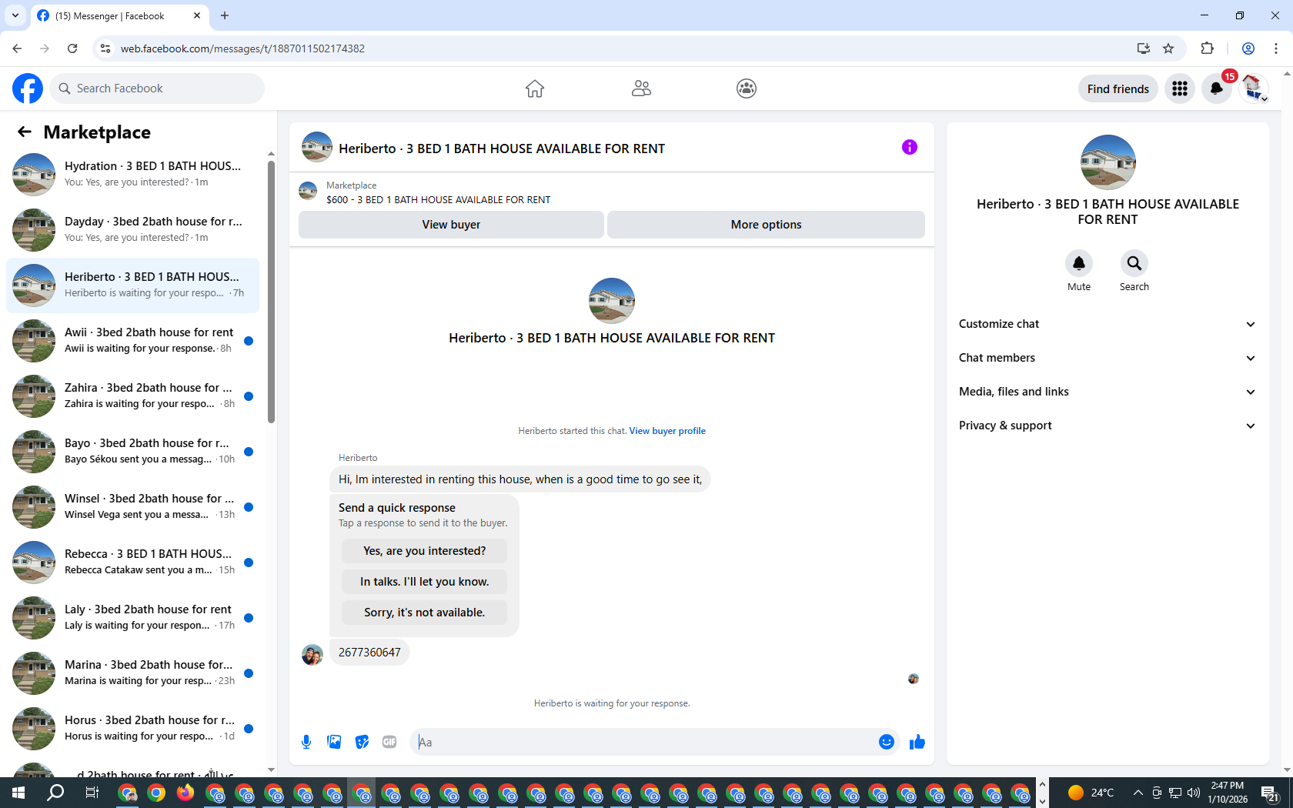
Task: Open conversation information purple icon
Action: click(x=910, y=147)
